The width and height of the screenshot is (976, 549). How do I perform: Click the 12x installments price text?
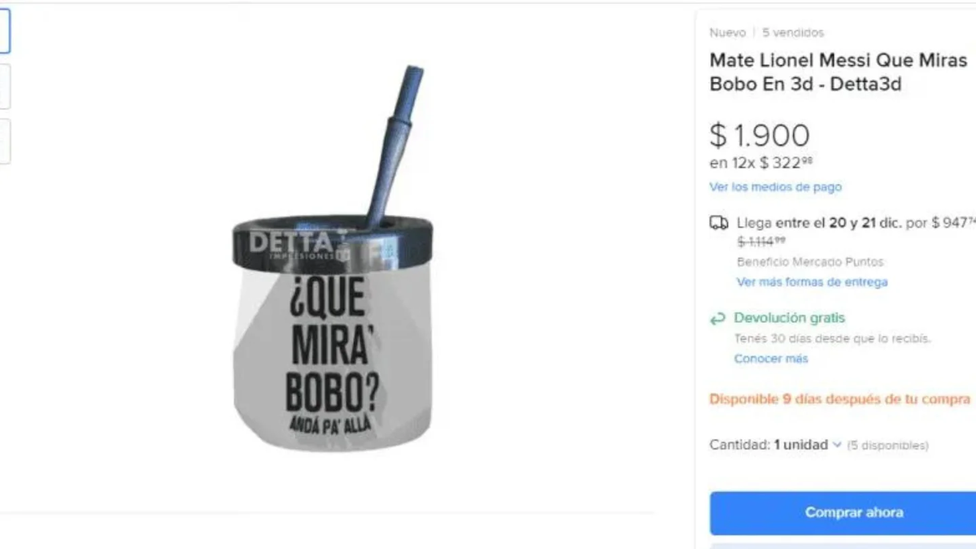pos(760,163)
